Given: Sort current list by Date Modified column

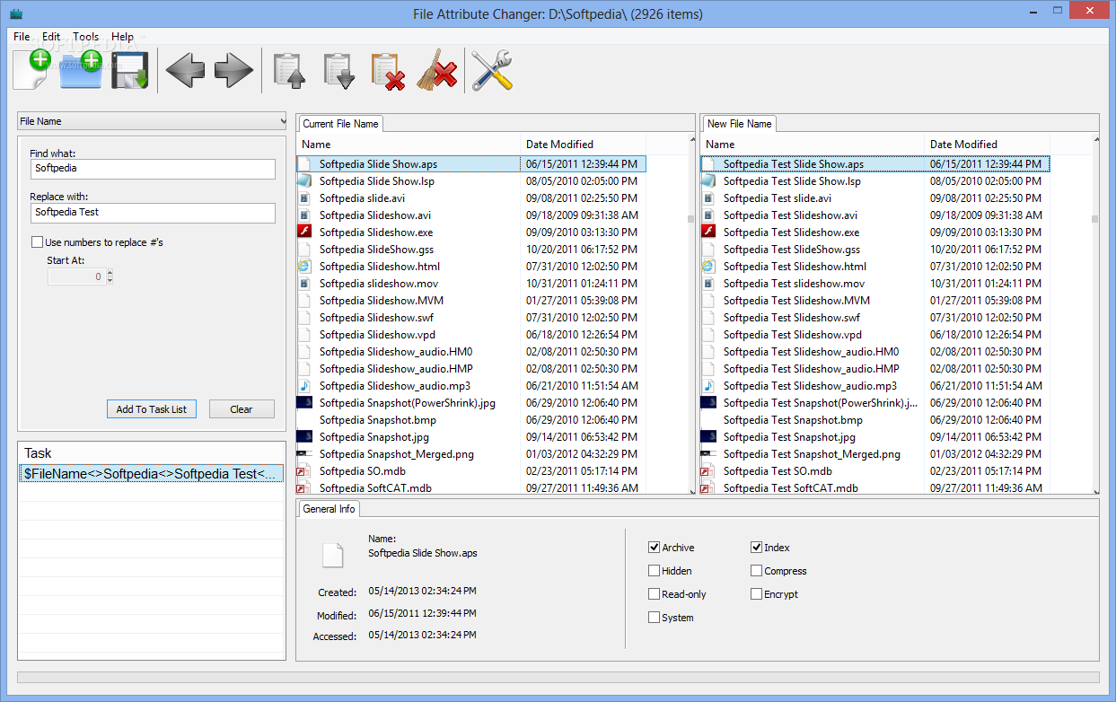Looking at the screenshot, I should coord(584,144).
